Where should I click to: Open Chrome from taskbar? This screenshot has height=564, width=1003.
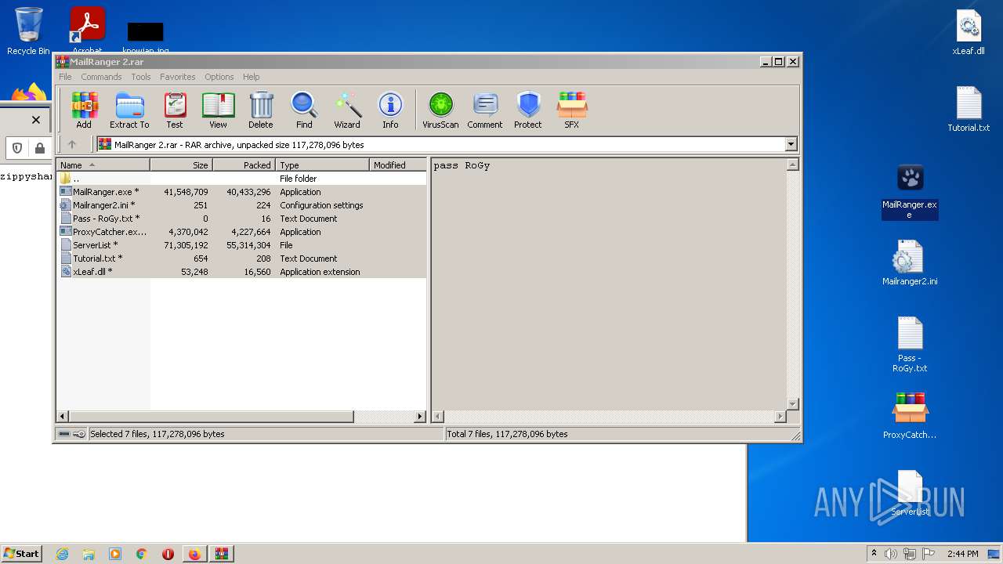[141, 554]
